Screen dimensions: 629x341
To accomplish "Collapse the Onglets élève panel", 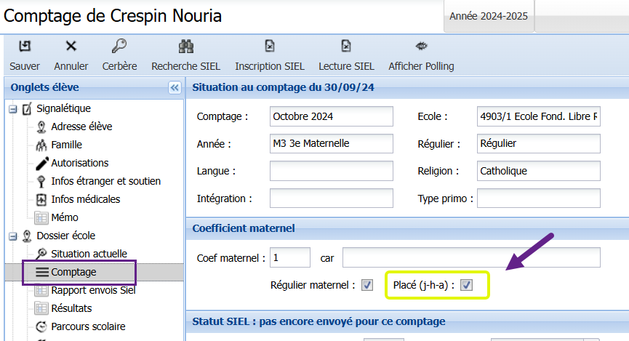I will 174,88.
